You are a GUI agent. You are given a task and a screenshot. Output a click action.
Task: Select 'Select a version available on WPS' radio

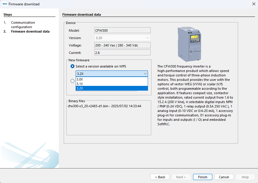[73, 66]
